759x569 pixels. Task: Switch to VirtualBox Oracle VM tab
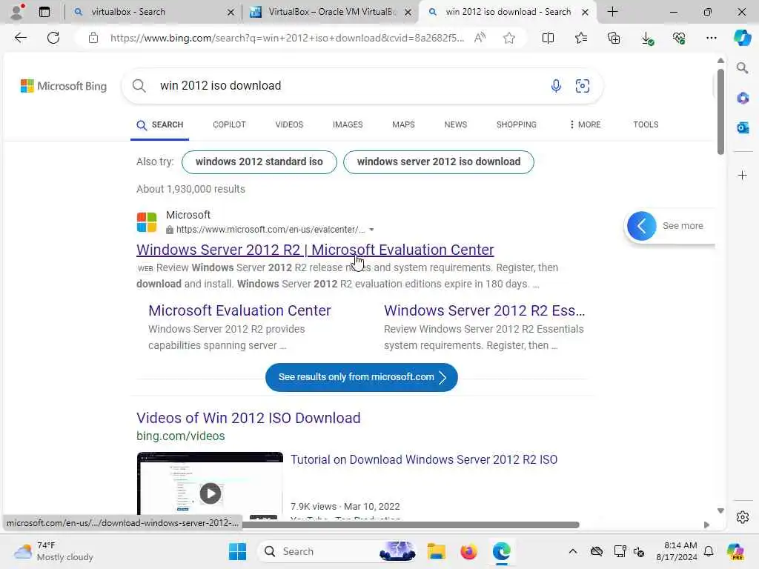pyautogui.click(x=330, y=12)
